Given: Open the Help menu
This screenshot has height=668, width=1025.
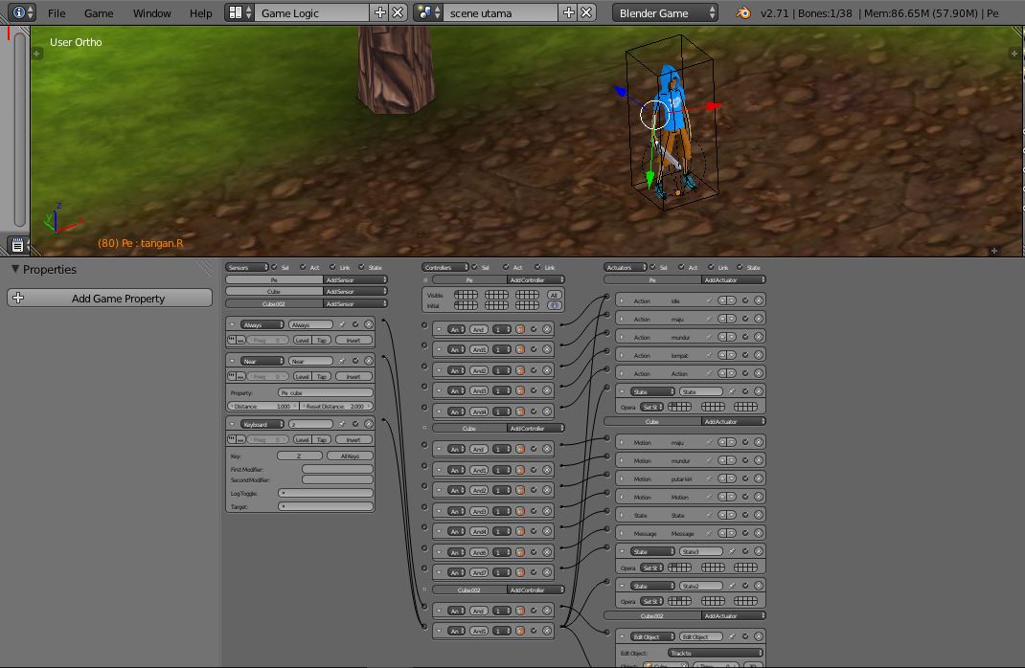Looking at the screenshot, I should [x=200, y=13].
